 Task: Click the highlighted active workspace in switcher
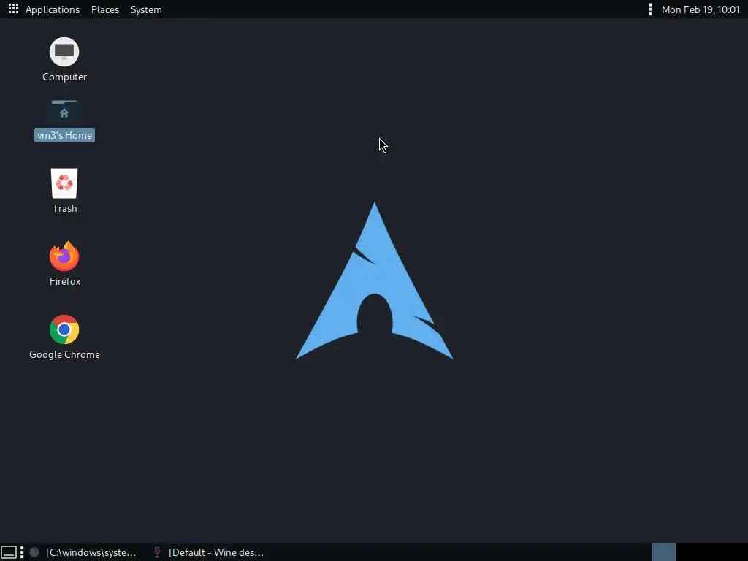(663, 552)
